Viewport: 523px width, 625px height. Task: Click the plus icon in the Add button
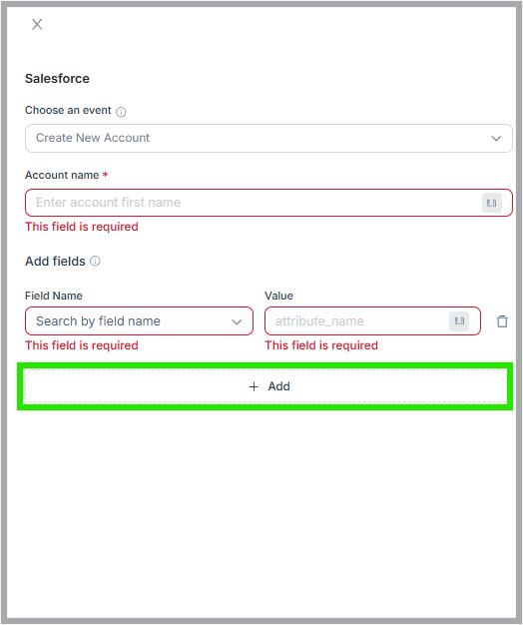click(254, 386)
